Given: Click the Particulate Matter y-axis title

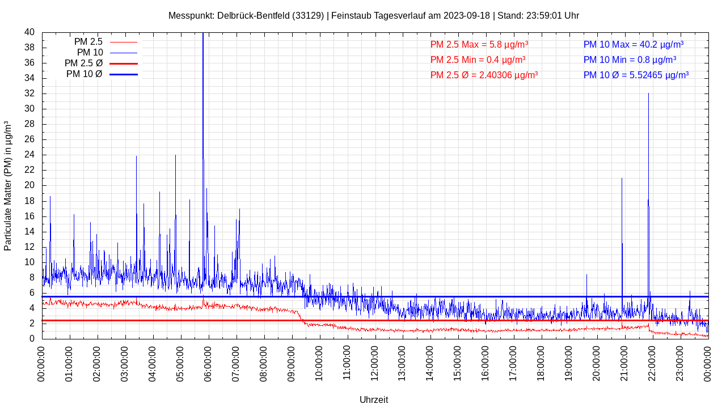Looking at the screenshot, I should point(8,185).
